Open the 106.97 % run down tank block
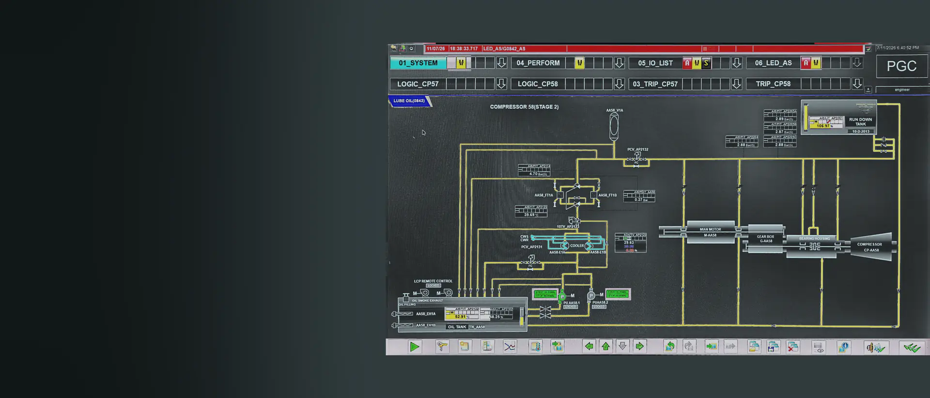This screenshot has width=930, height=398. 826,122
